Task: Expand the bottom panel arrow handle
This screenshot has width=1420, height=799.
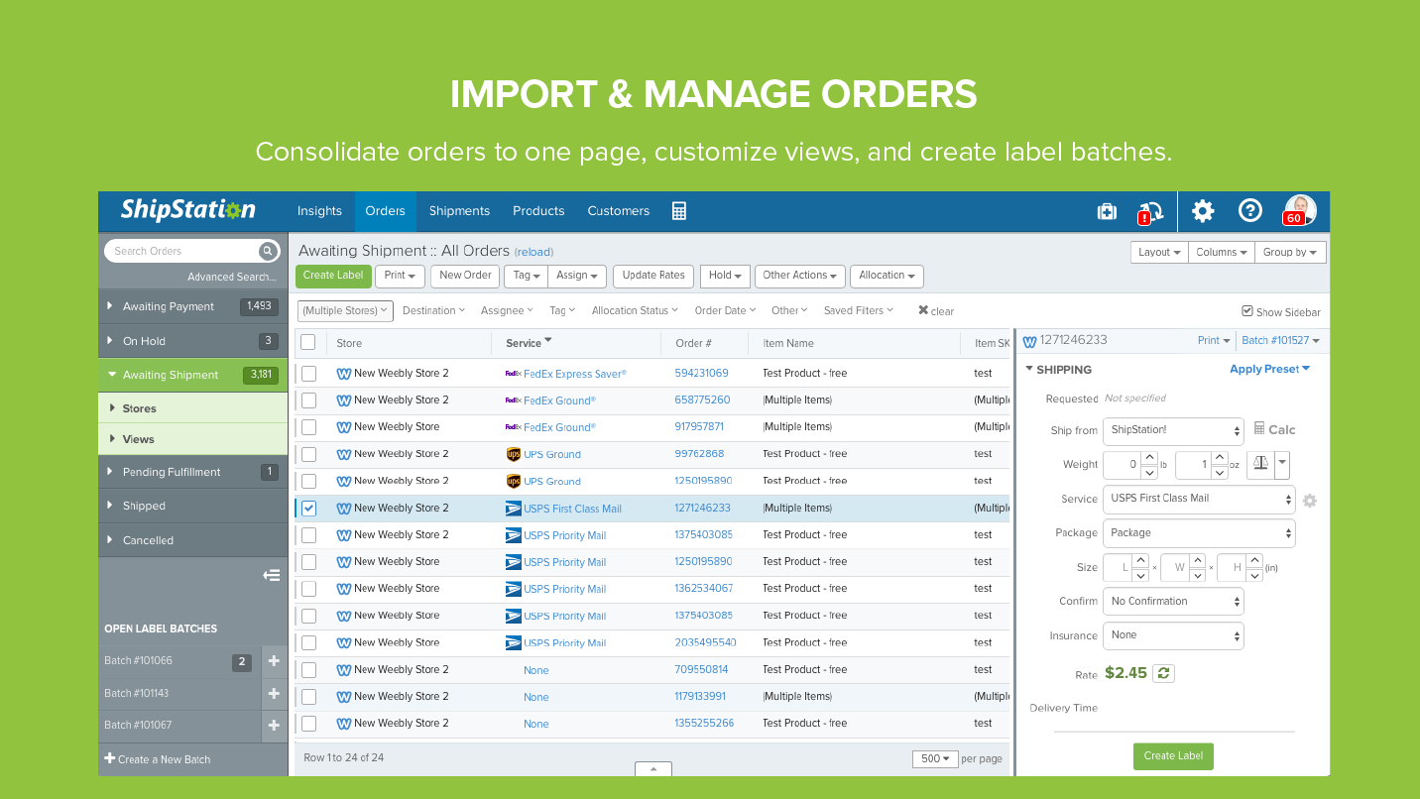Action: point(653,769)
